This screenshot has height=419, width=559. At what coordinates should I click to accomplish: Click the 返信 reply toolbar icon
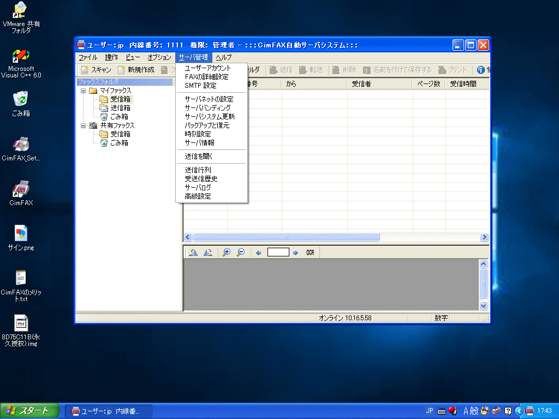click(273, 70)
